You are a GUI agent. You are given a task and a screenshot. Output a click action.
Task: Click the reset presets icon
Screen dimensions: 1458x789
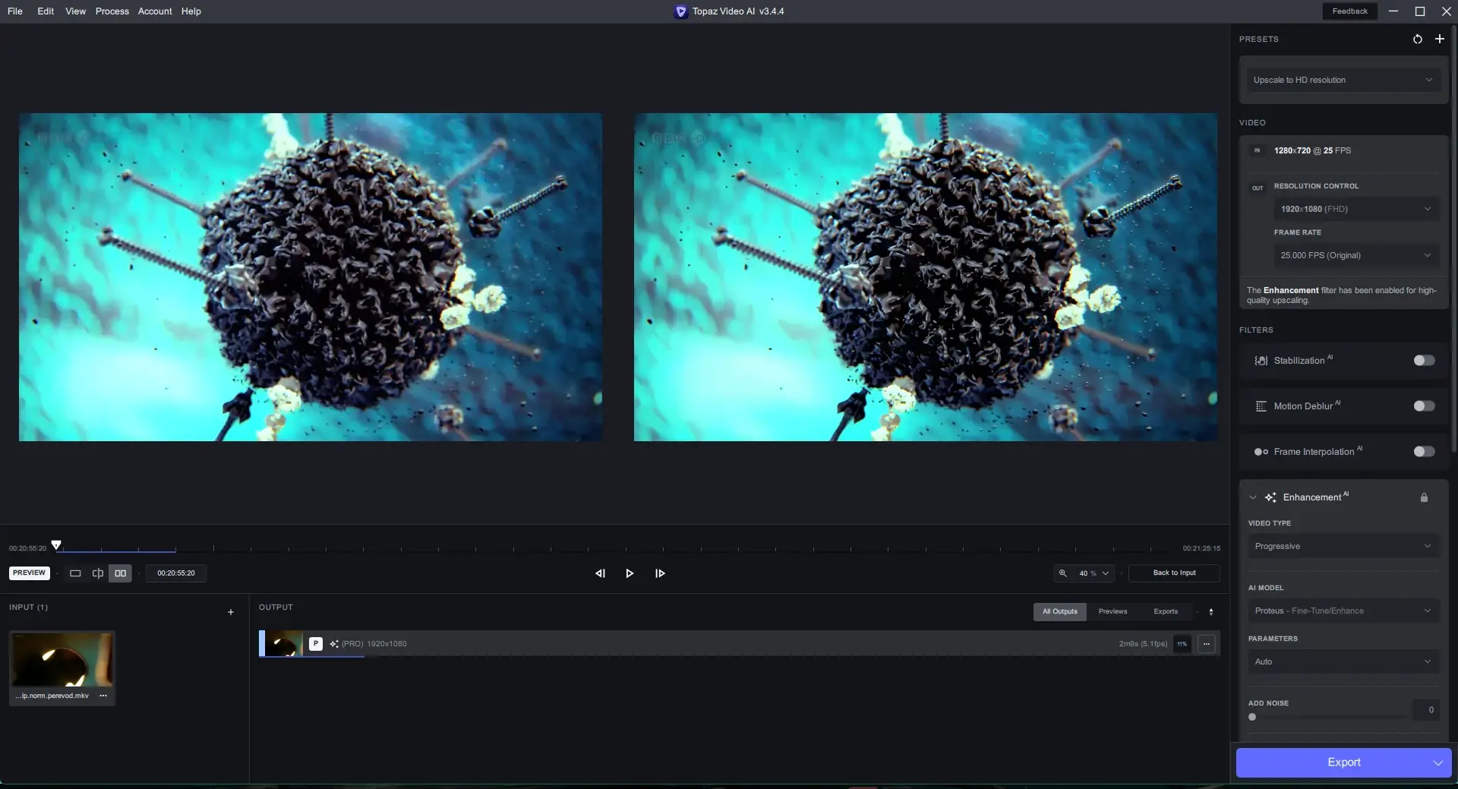(x=1417, y=39)
